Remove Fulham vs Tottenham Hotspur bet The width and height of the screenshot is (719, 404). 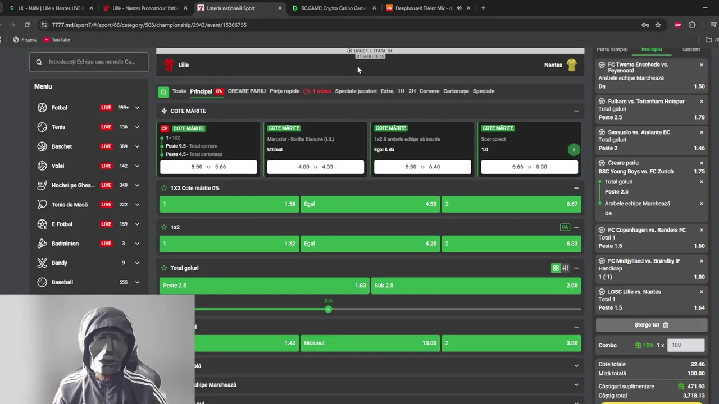click(x=702, y=102)
